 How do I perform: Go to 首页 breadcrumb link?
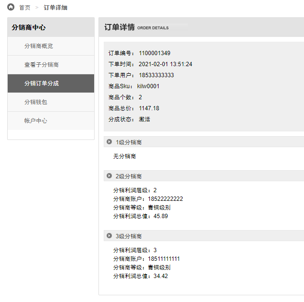click(24, 8)
